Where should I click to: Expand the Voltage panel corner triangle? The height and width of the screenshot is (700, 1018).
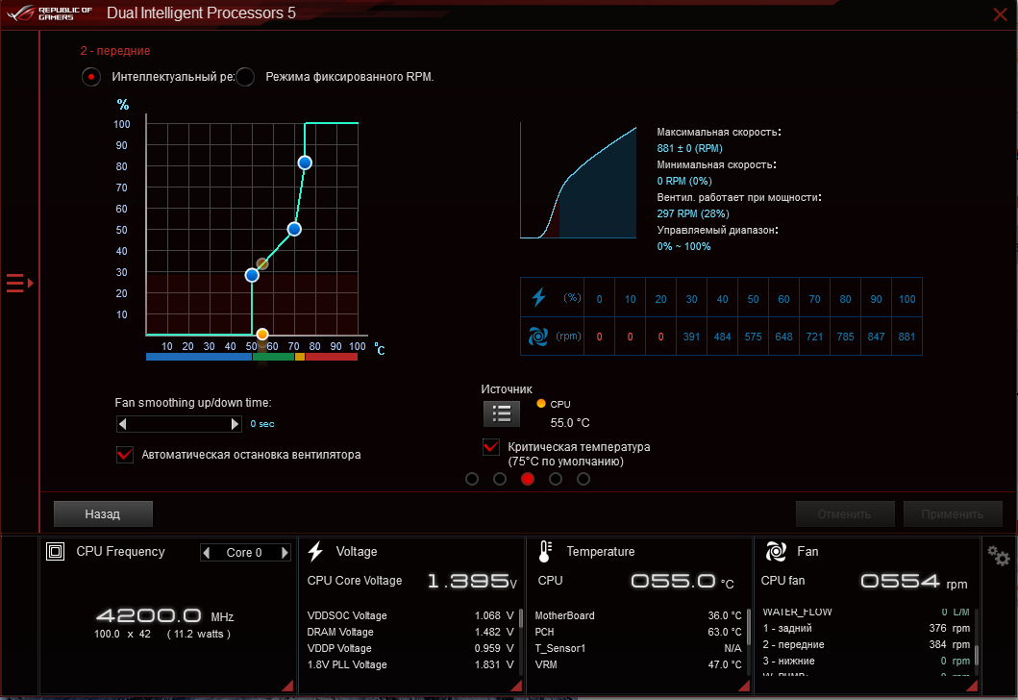(x=516, y=686)
